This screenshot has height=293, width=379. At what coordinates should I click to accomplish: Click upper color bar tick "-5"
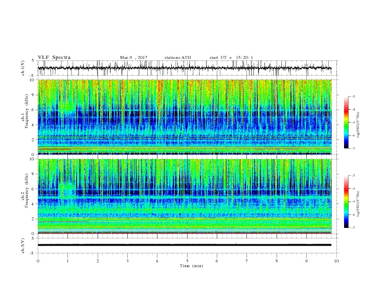[x=353, y=123]
